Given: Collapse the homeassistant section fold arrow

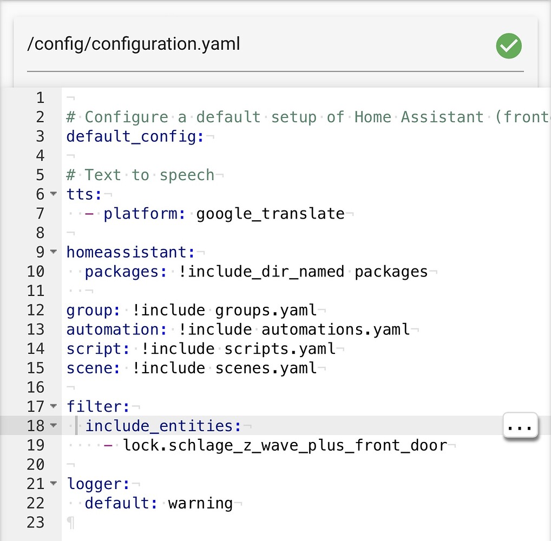Looking at the screenshot, I should click(53, 252).
